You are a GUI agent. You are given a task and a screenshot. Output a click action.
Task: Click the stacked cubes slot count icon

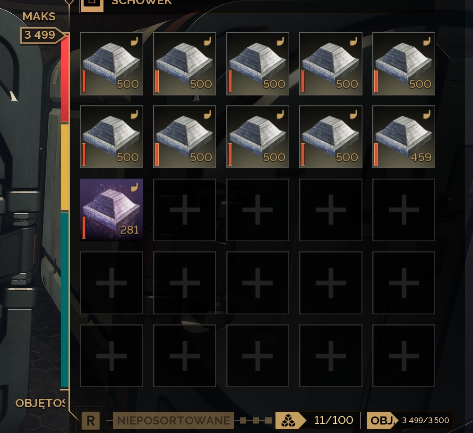(x=288, y=420)
